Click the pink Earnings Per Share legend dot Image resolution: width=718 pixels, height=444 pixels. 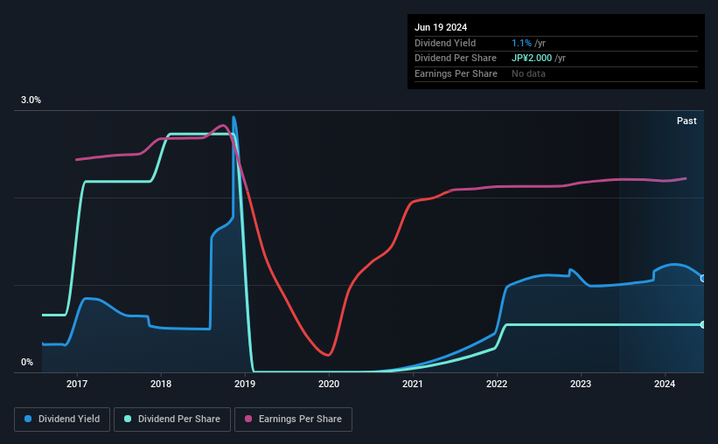click(x=248, y=419)
